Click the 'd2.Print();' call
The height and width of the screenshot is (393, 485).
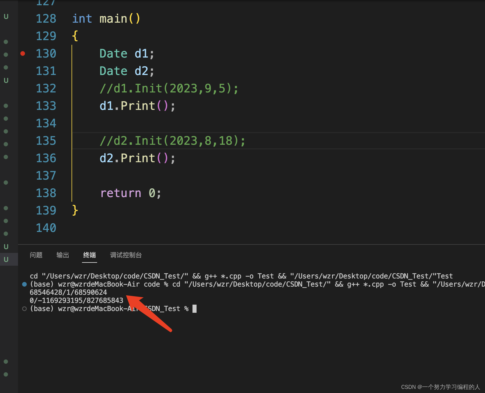[x=138, y=158]
